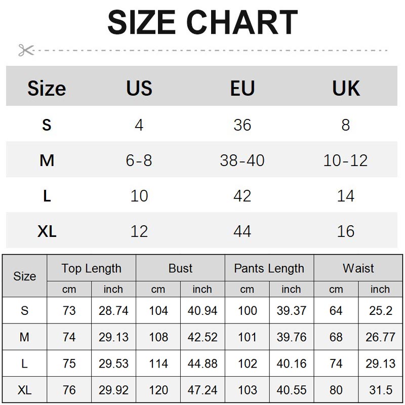Screen dimensions: 405x405
Task: Select the US column header
Action: [x=139, y=89]
